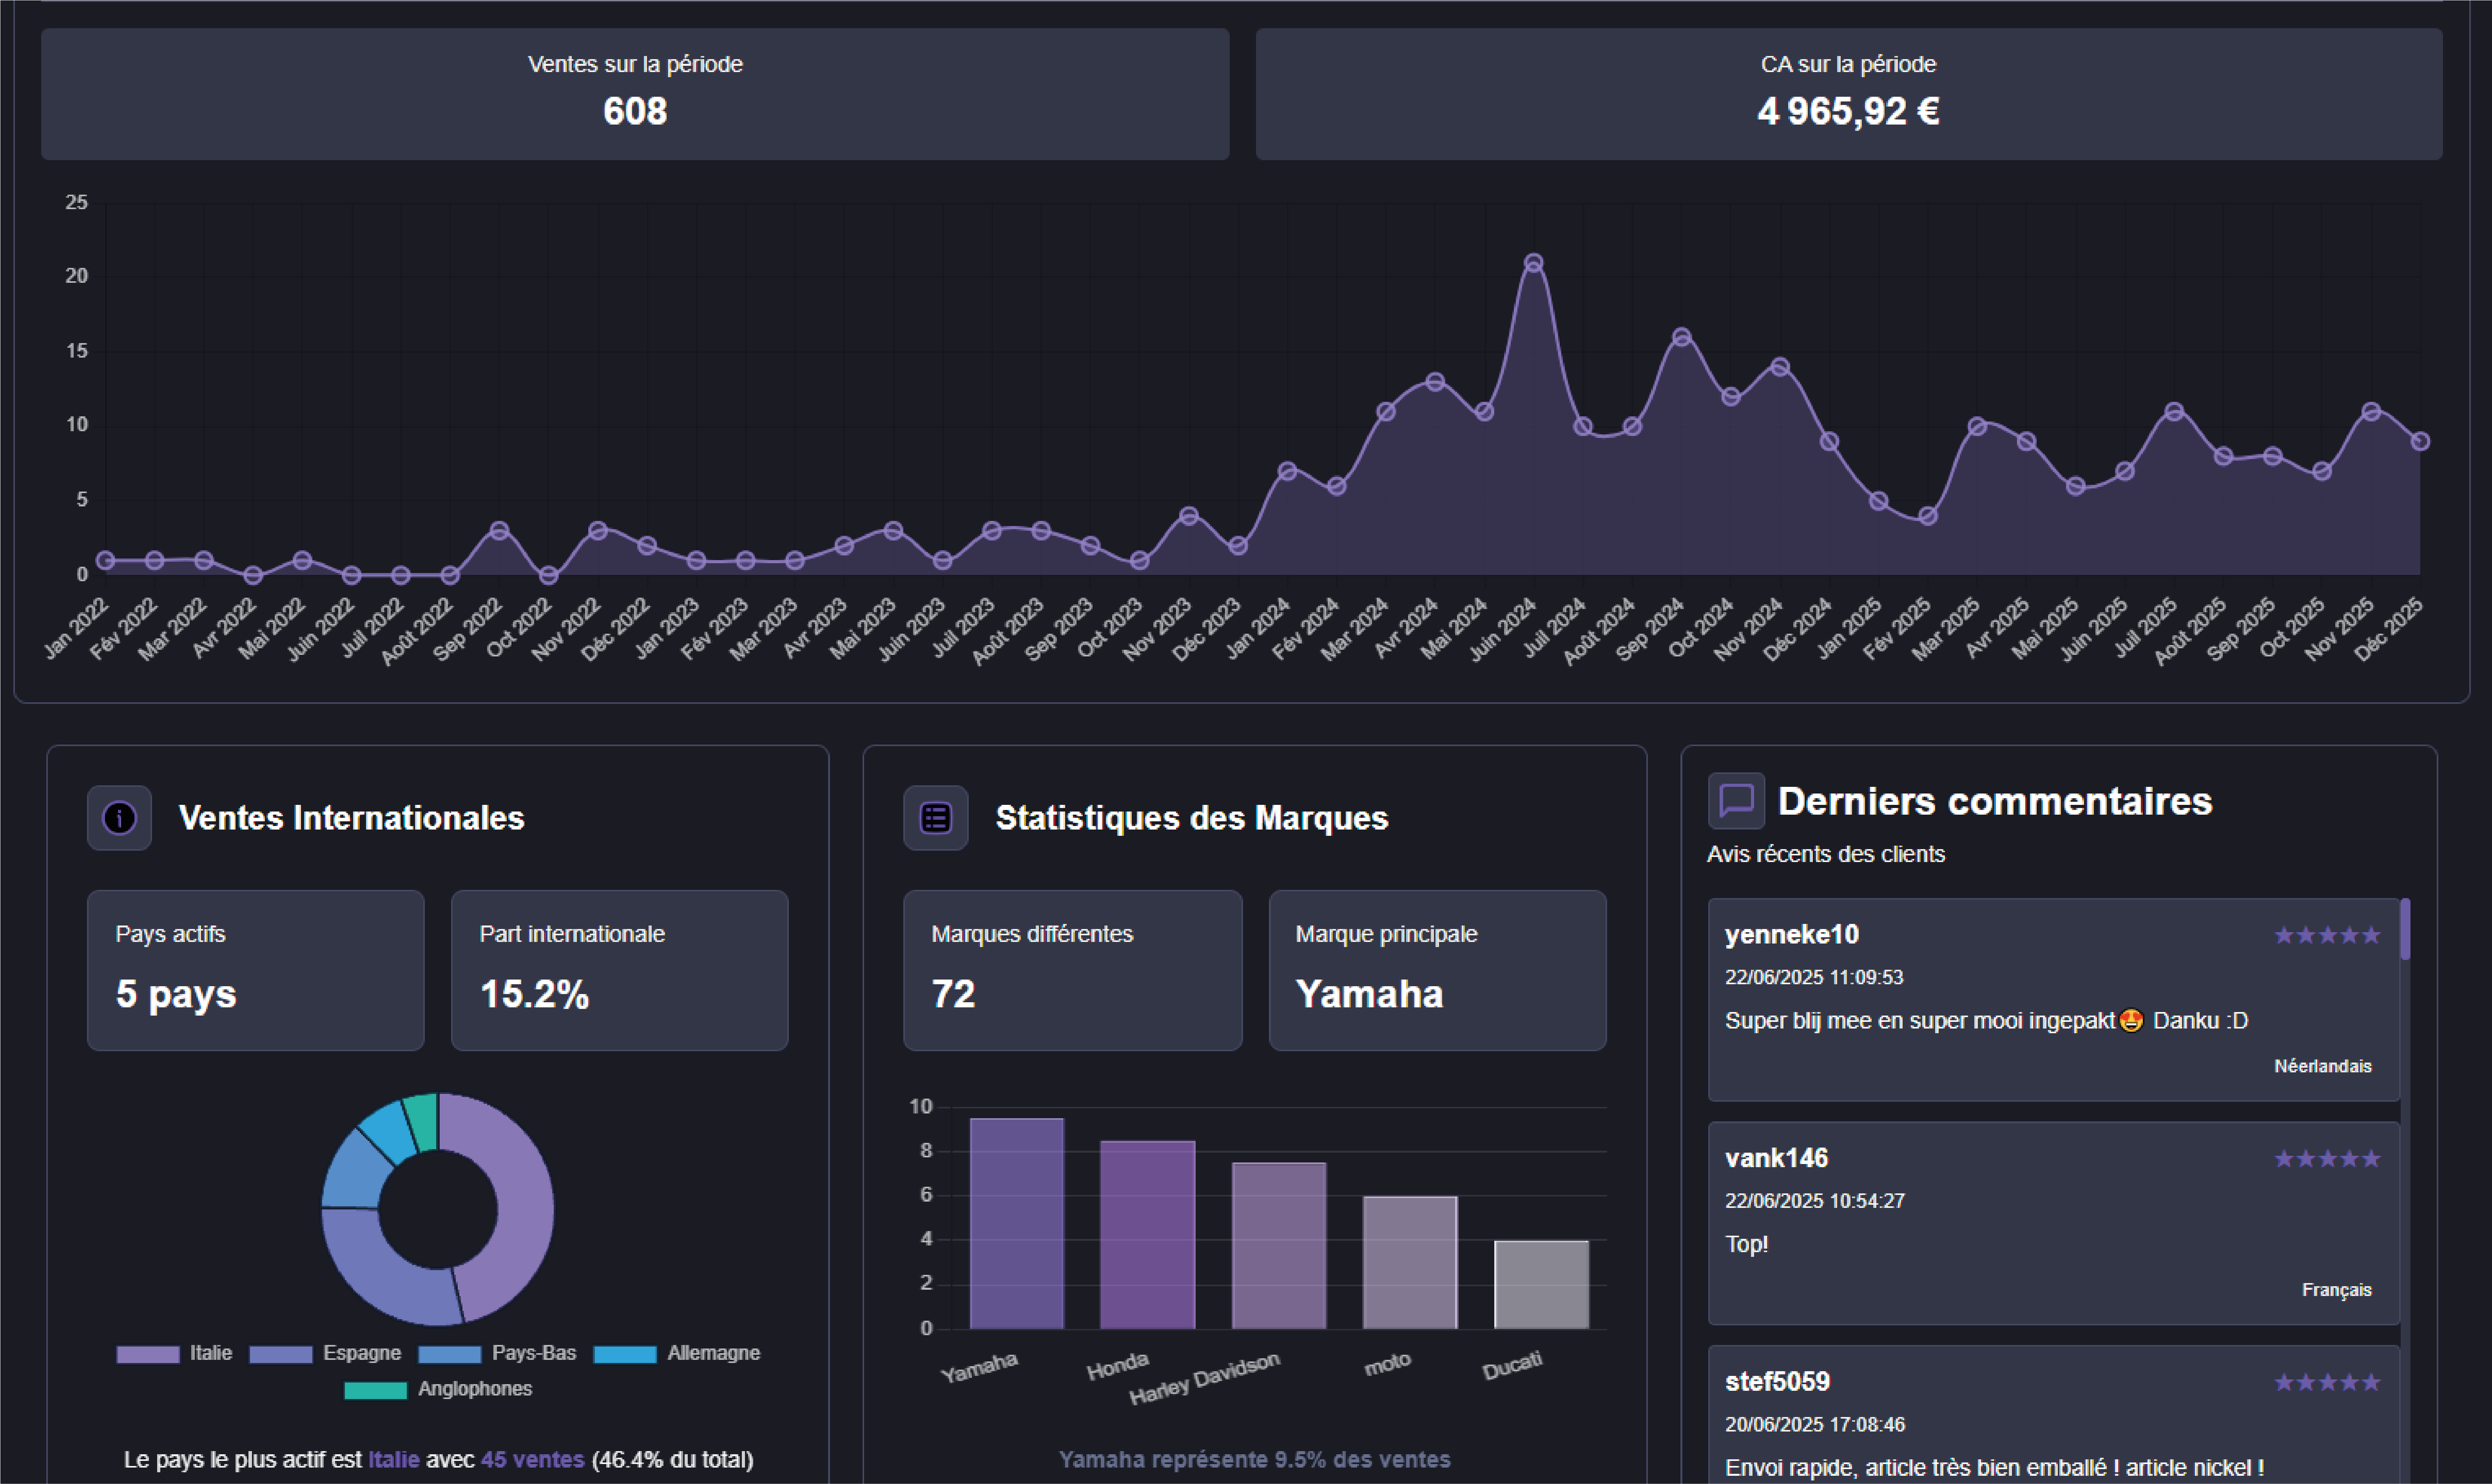This screenshot has width=2492, height=1484.
Task: Click the info icon beside Ventes Internationales
Action: pyautogui.click(x=119, y=818)
